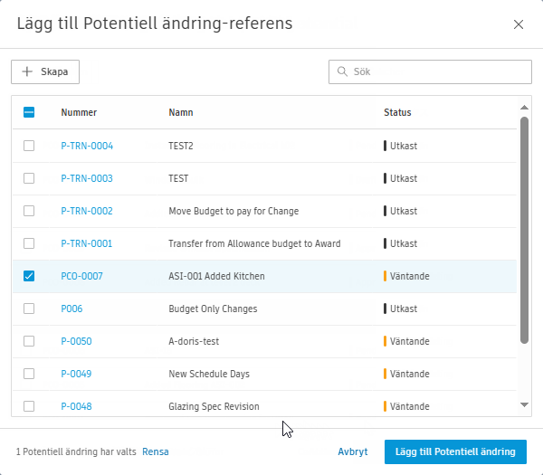The height and width of the screenshot is (475, 543).
Task: Open the P-TRN-0003 link
Action: pyautogui.click(x=87, y=178)
